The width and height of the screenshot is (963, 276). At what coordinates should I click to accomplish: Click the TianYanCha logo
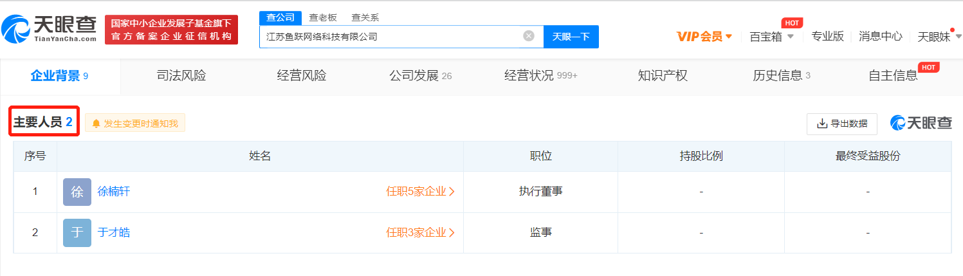click(x=49, y=29)
